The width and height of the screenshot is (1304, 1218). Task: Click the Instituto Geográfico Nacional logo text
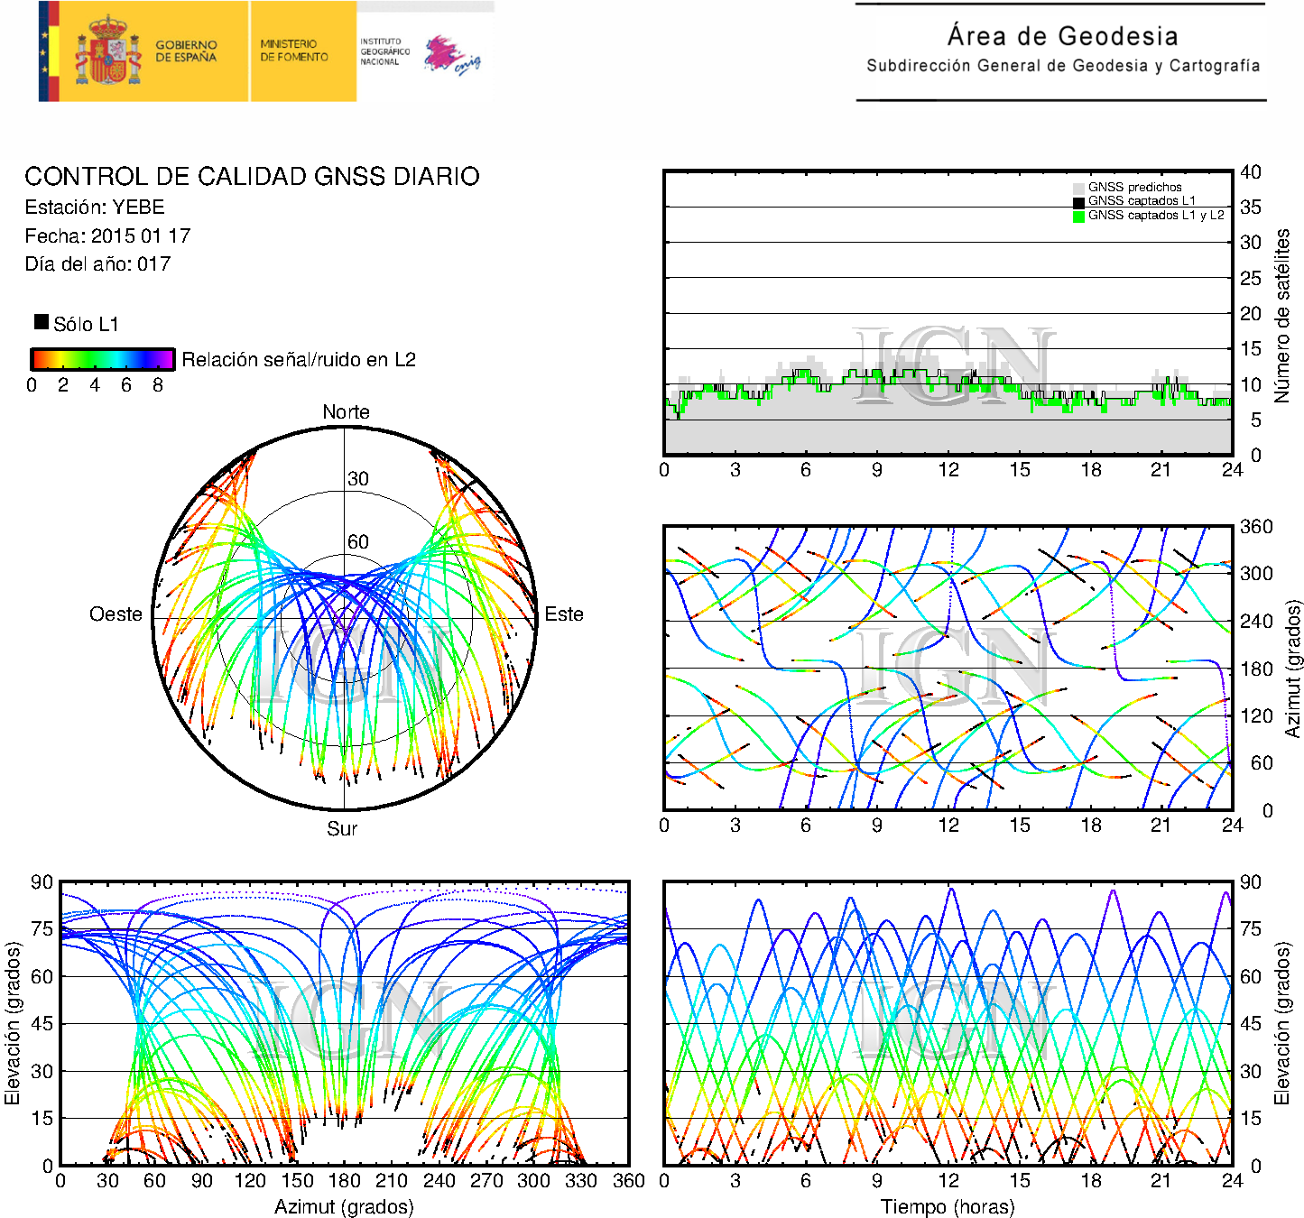(384, 51)
